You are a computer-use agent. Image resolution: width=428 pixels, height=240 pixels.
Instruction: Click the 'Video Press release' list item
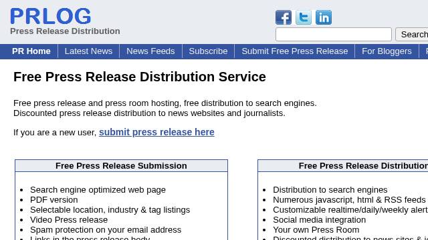click(69, 220)
